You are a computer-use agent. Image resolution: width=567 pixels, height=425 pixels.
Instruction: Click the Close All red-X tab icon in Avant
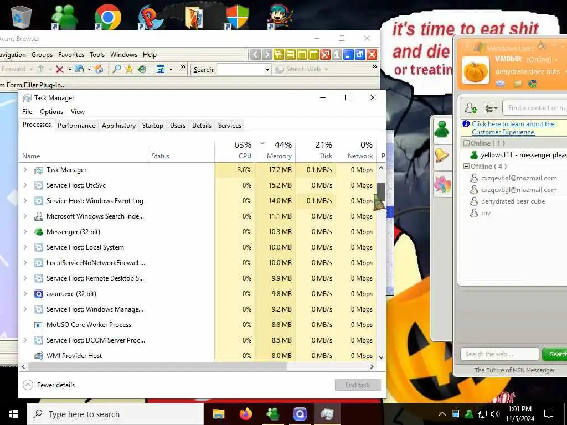point(325,55)
